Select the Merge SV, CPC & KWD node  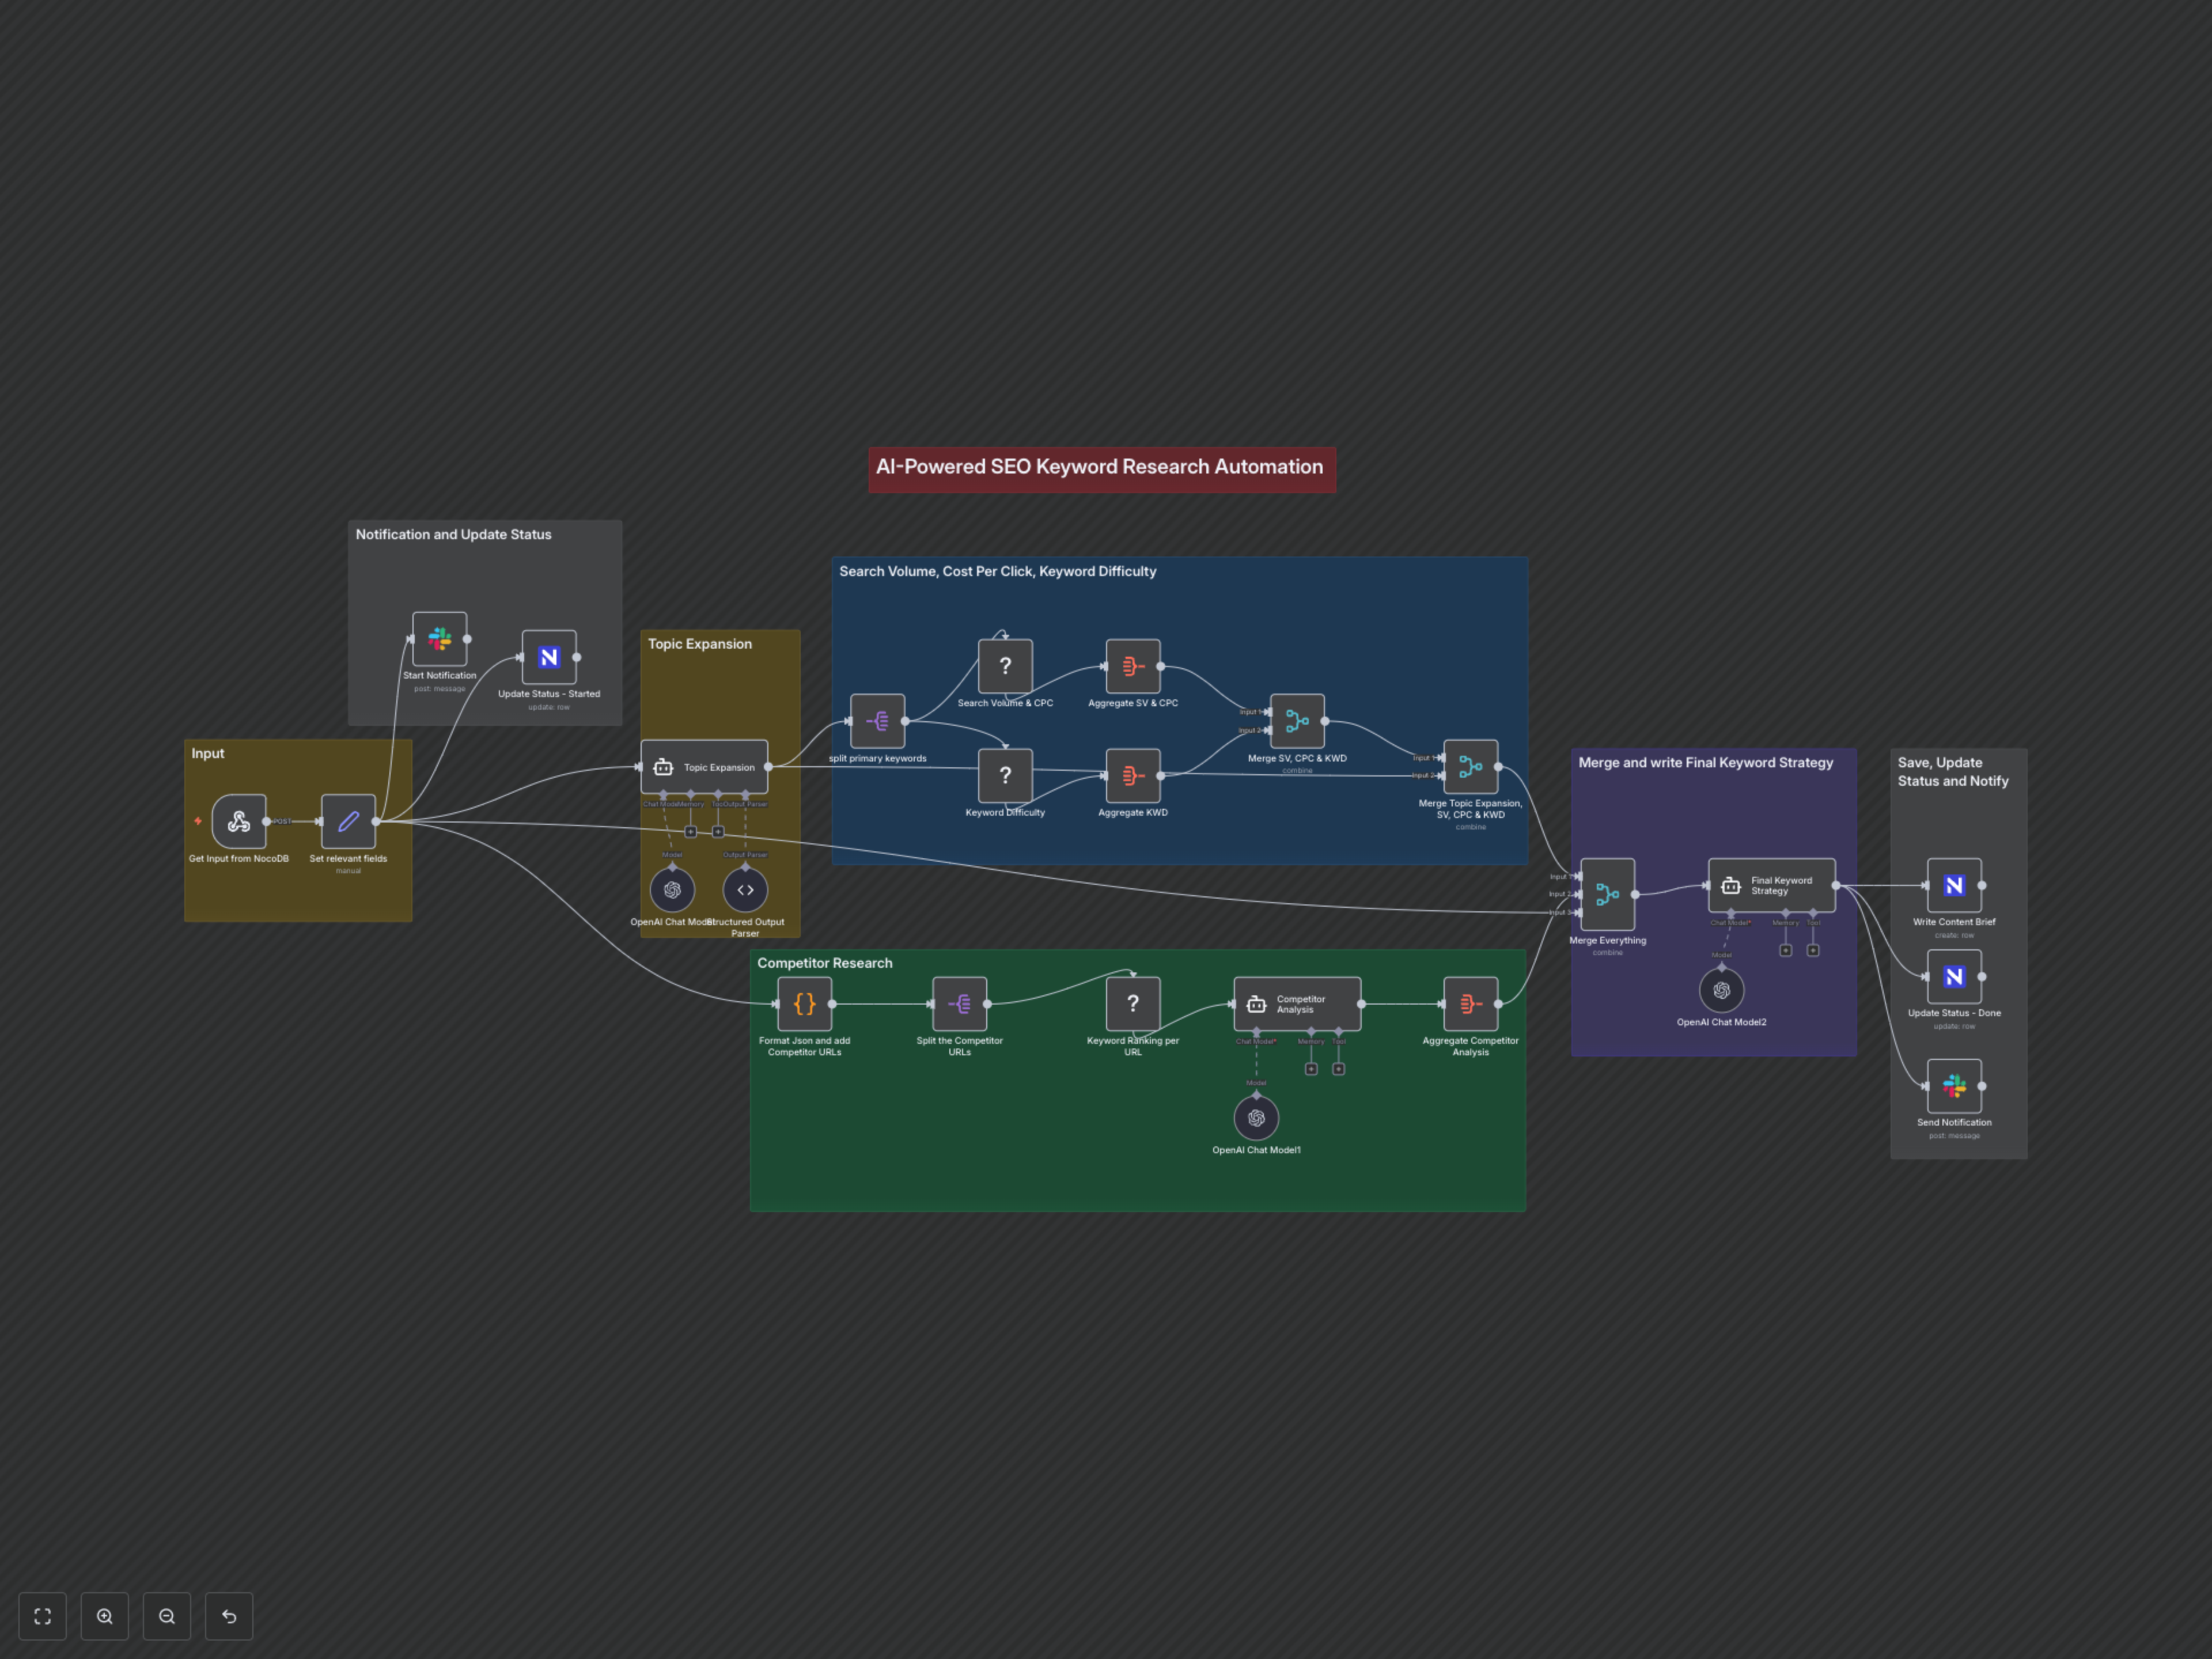click(1297, 721)
